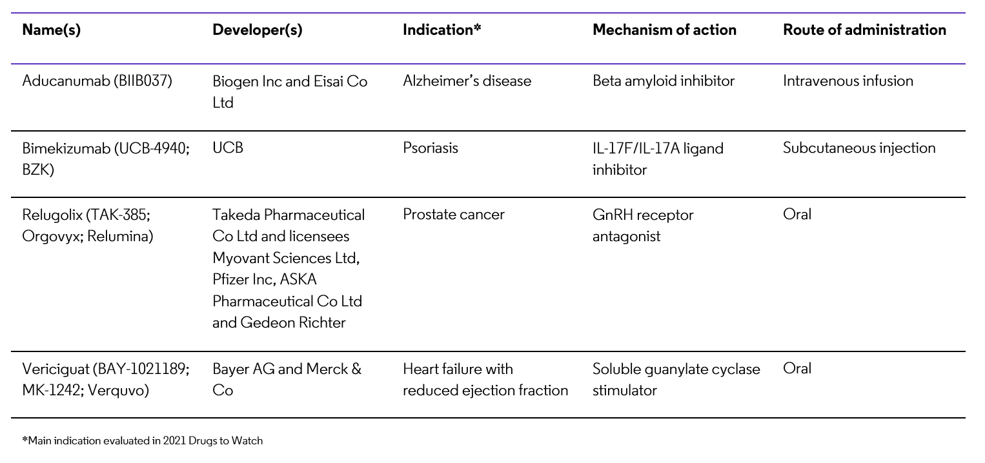Select the Indication* column header

(x=442, y=30)
